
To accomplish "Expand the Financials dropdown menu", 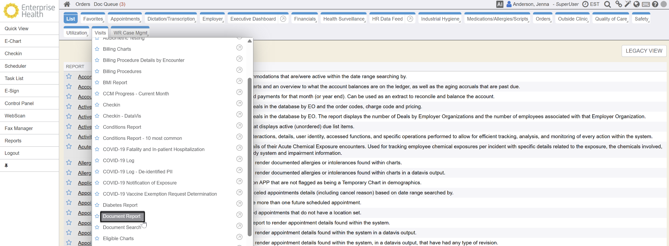I will coord(305,19).
